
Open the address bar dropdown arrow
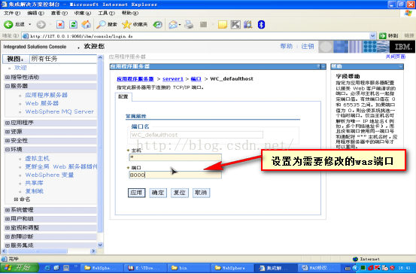[x=373, y=36]
